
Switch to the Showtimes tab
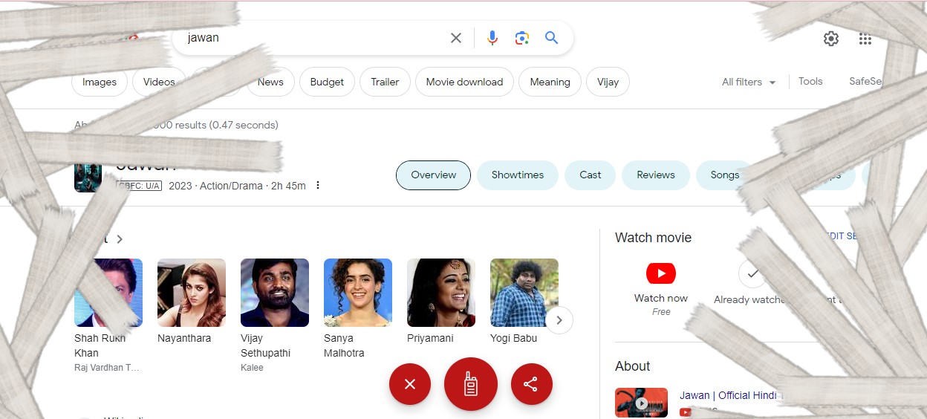coord(517,175)
